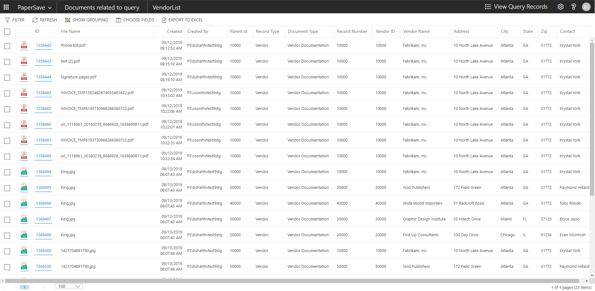
Task: Click JPG icon for document 1368494
Action: [x=24, y=172]
